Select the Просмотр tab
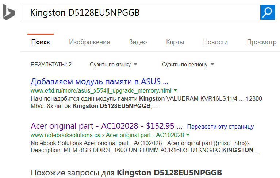The height and width of the screenshot is (178, 280). [x=261, y=42]
